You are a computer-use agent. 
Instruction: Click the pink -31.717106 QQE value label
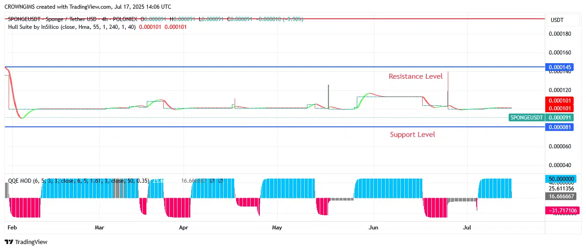click(561, 211)
